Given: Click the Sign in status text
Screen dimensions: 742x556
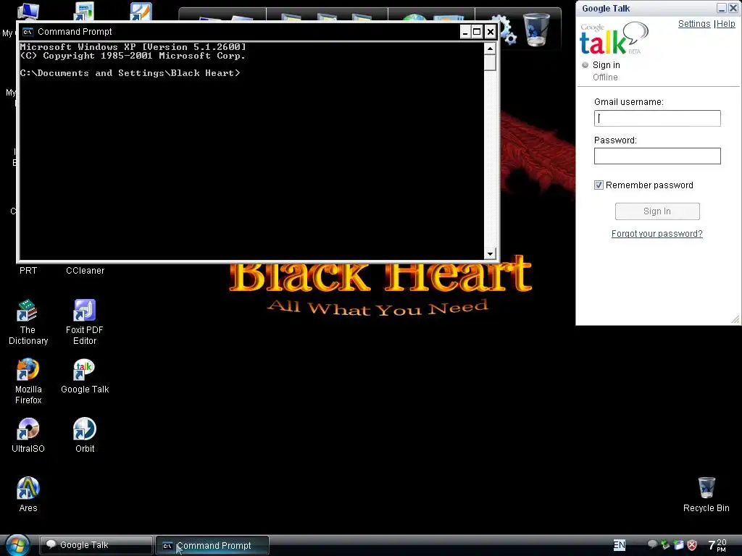Looking at the screenshot, I should [606, 64].
